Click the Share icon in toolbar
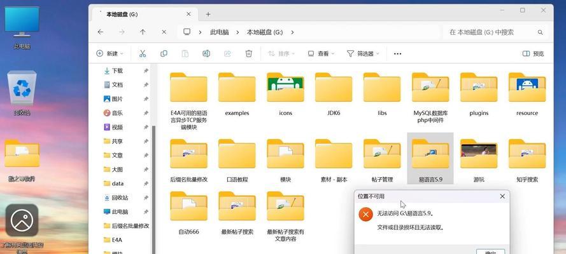This screenshot has height=254, width=566. coord(227,53)
